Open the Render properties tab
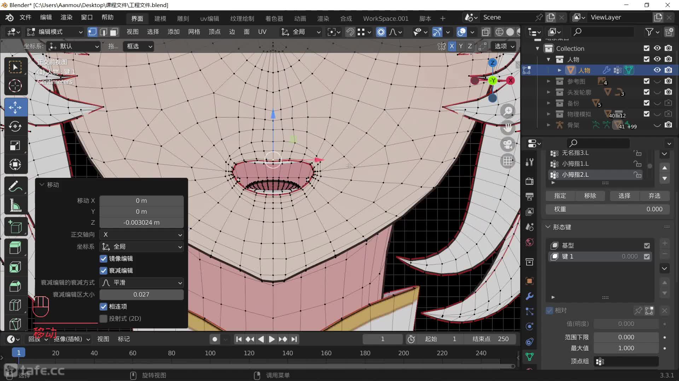 [x=529, y=181]
